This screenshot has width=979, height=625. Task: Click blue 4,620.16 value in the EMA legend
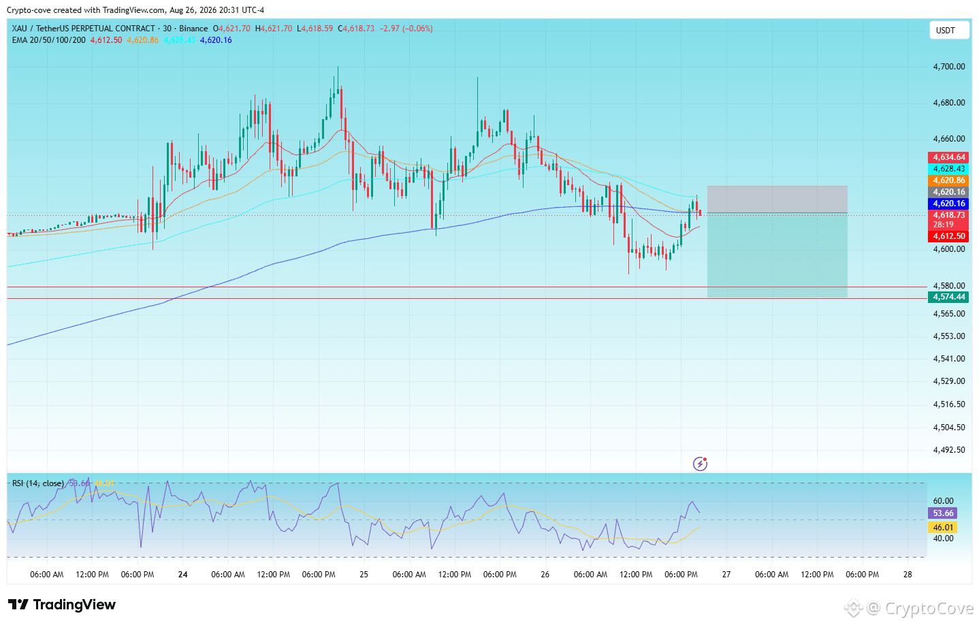click(216, 40)
